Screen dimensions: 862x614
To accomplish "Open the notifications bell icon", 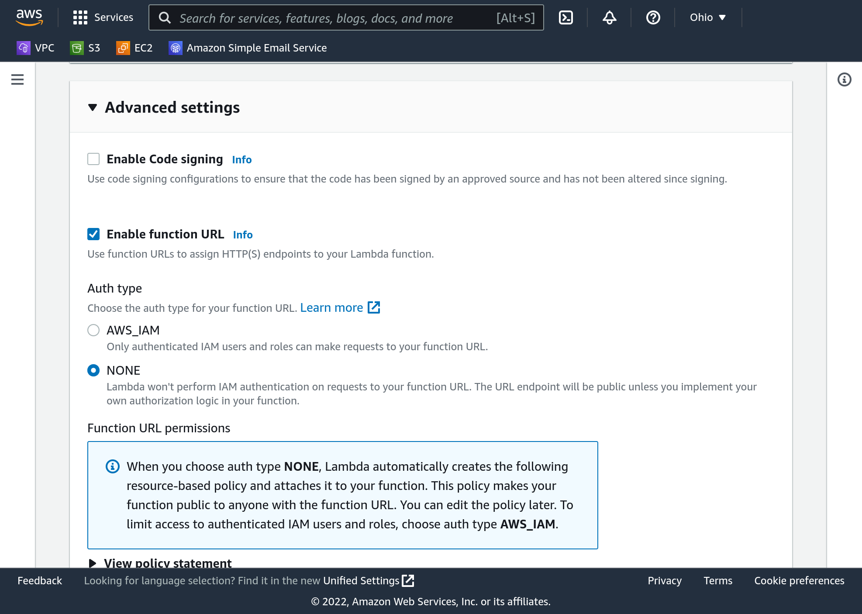I will pos(609,17).
